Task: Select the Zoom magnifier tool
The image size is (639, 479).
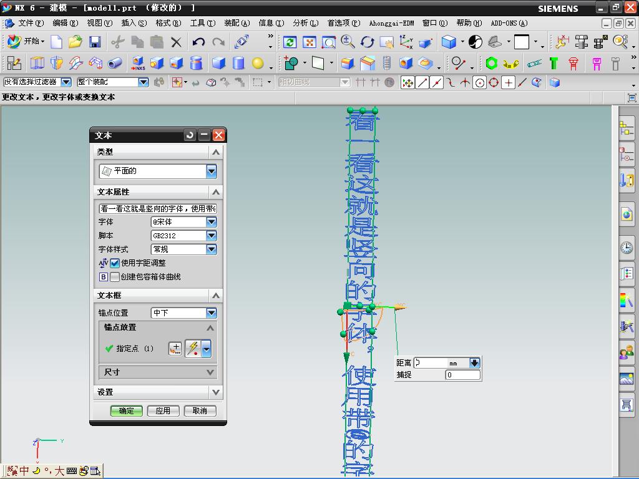Action: (x=348, y=42)
